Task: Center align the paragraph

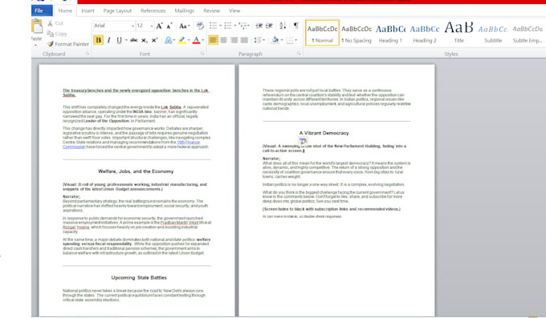Action: pyautogui.click(x=223, y=40)
